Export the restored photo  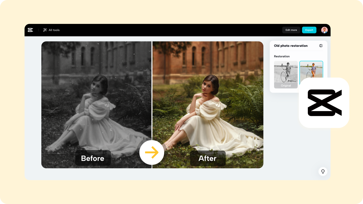[309, 30]
